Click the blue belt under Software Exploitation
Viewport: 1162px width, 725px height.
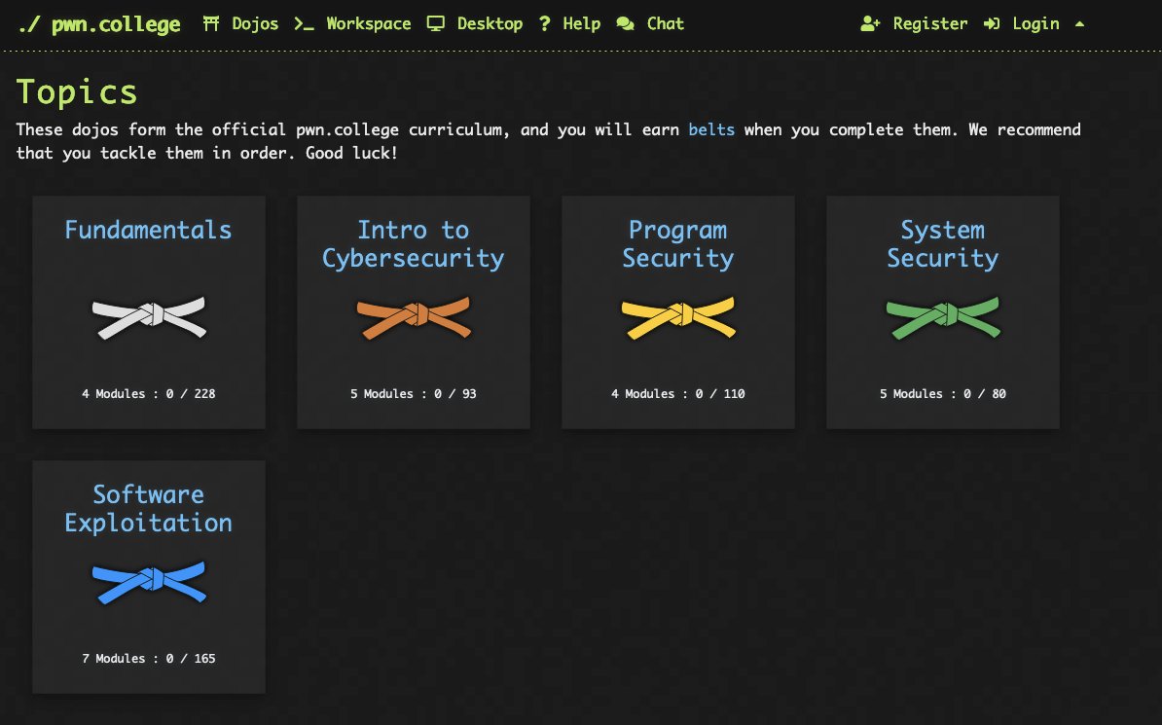(x=148, y=581)
